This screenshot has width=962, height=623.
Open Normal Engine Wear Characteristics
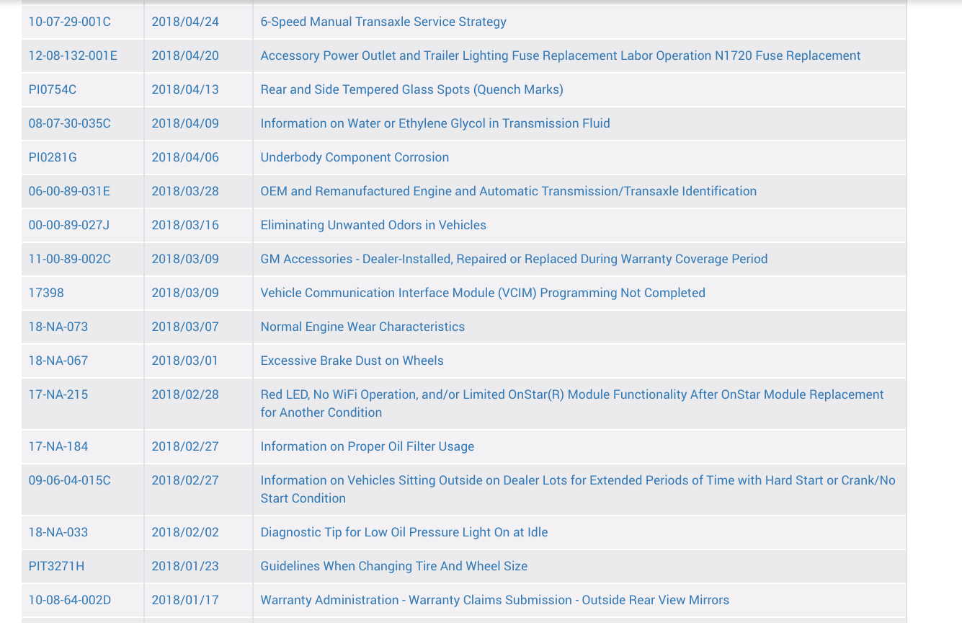(x=362, y=327)
